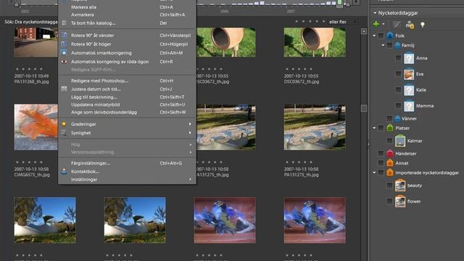464x261 pixels.
Task: Click the green Platser house icon
Action: (x=390, y=128)
